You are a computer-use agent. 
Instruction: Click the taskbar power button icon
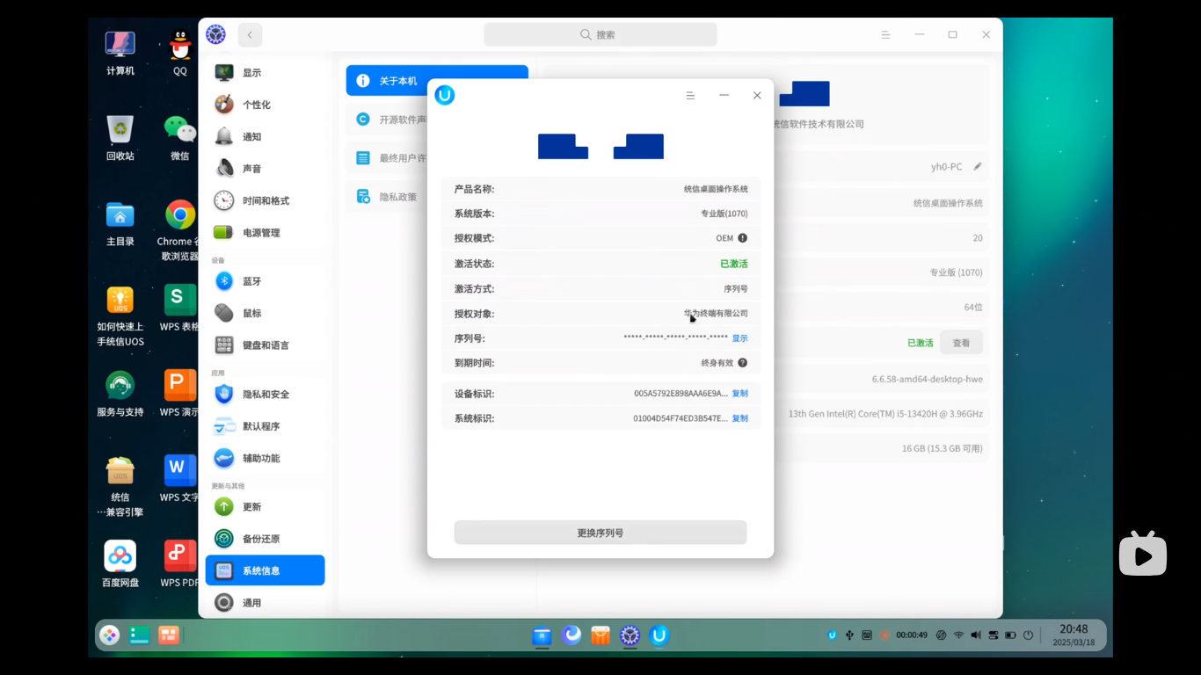click(x=1028, y=635)
